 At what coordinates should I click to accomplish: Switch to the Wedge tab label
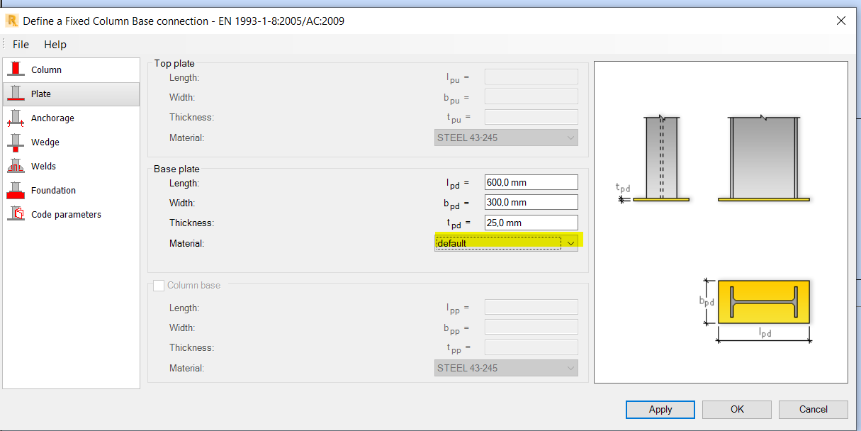click(x=45, y=142)
